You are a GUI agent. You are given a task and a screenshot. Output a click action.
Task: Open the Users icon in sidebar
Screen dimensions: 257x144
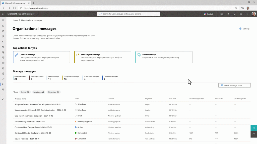click(x=3, y=36)
